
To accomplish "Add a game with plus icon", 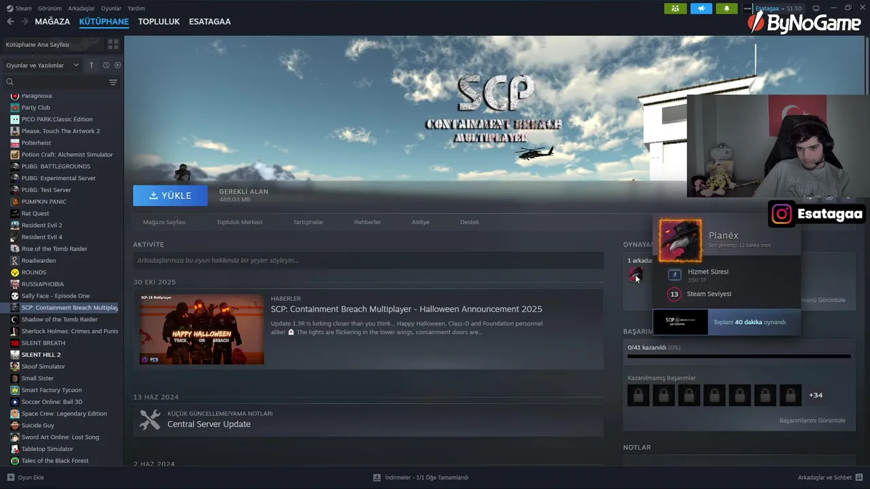I will pos(10,477).
